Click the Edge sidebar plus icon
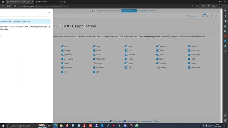The width and height of the screenshot is (228, 128). [x=225, y=51]
